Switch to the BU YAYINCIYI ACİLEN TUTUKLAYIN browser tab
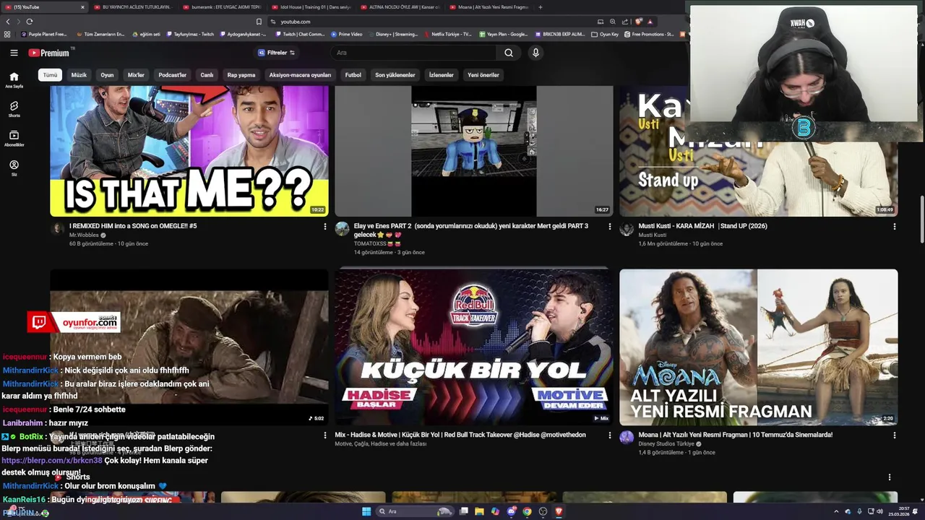This screenshot has height=520, width=925. tap(132, 7)
